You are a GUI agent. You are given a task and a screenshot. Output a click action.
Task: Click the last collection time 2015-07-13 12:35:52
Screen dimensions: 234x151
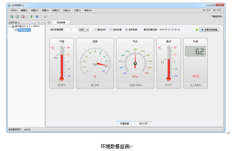click(169, 30)
